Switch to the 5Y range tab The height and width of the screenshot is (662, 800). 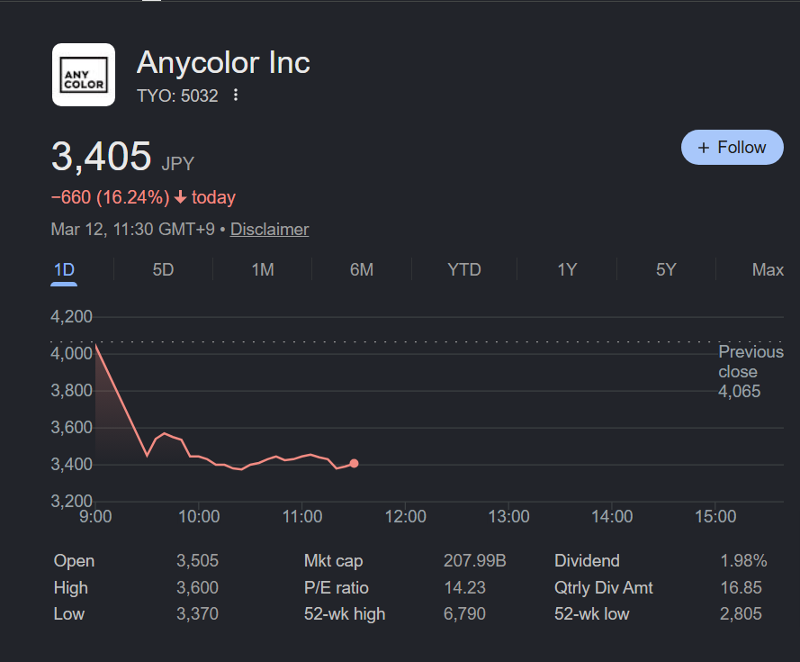click(666, 269)
